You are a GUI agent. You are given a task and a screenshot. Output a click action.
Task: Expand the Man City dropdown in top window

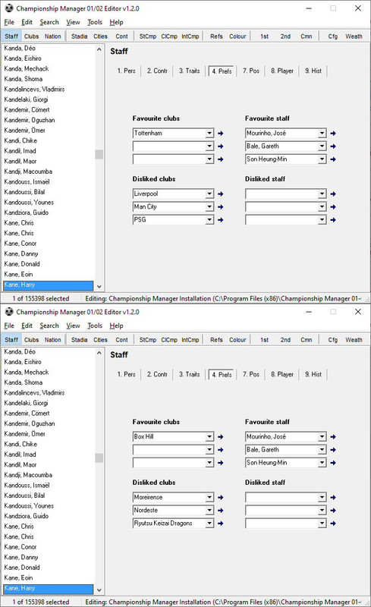(209, 207)
